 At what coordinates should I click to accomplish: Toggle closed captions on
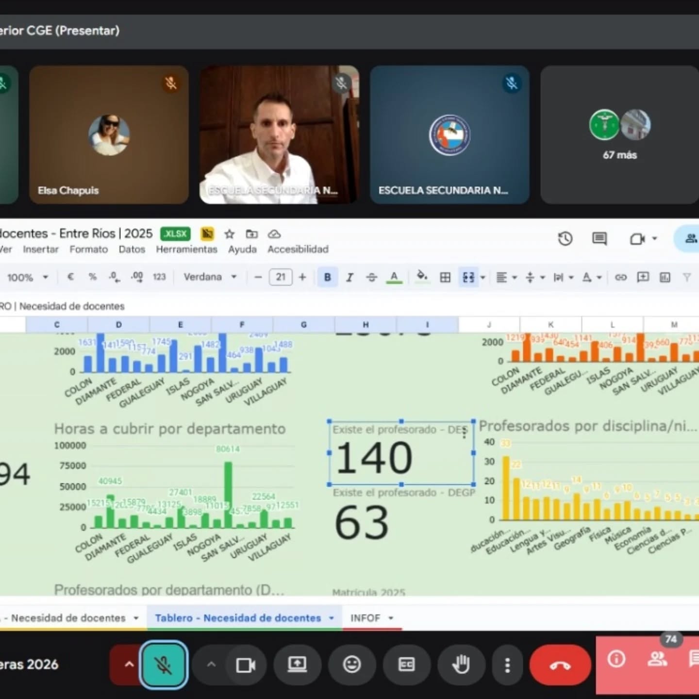(x=406, y=665)
